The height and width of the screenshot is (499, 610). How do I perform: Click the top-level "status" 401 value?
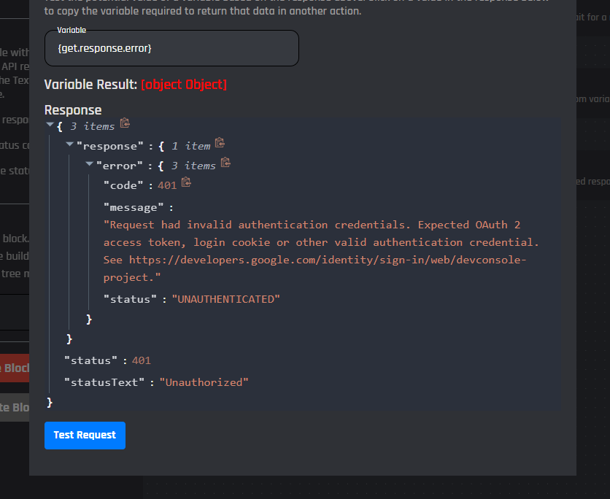pyautogui.click(x=142, y=360)
